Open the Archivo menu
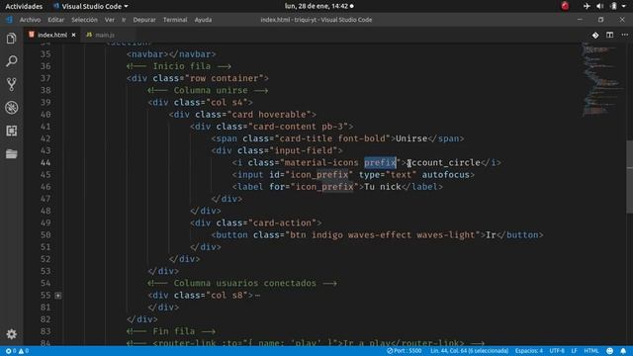Image resolution: width=633 pixels, height=356 pixels. tap(30, 20)
